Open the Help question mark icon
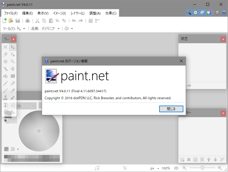 [224, 13]
